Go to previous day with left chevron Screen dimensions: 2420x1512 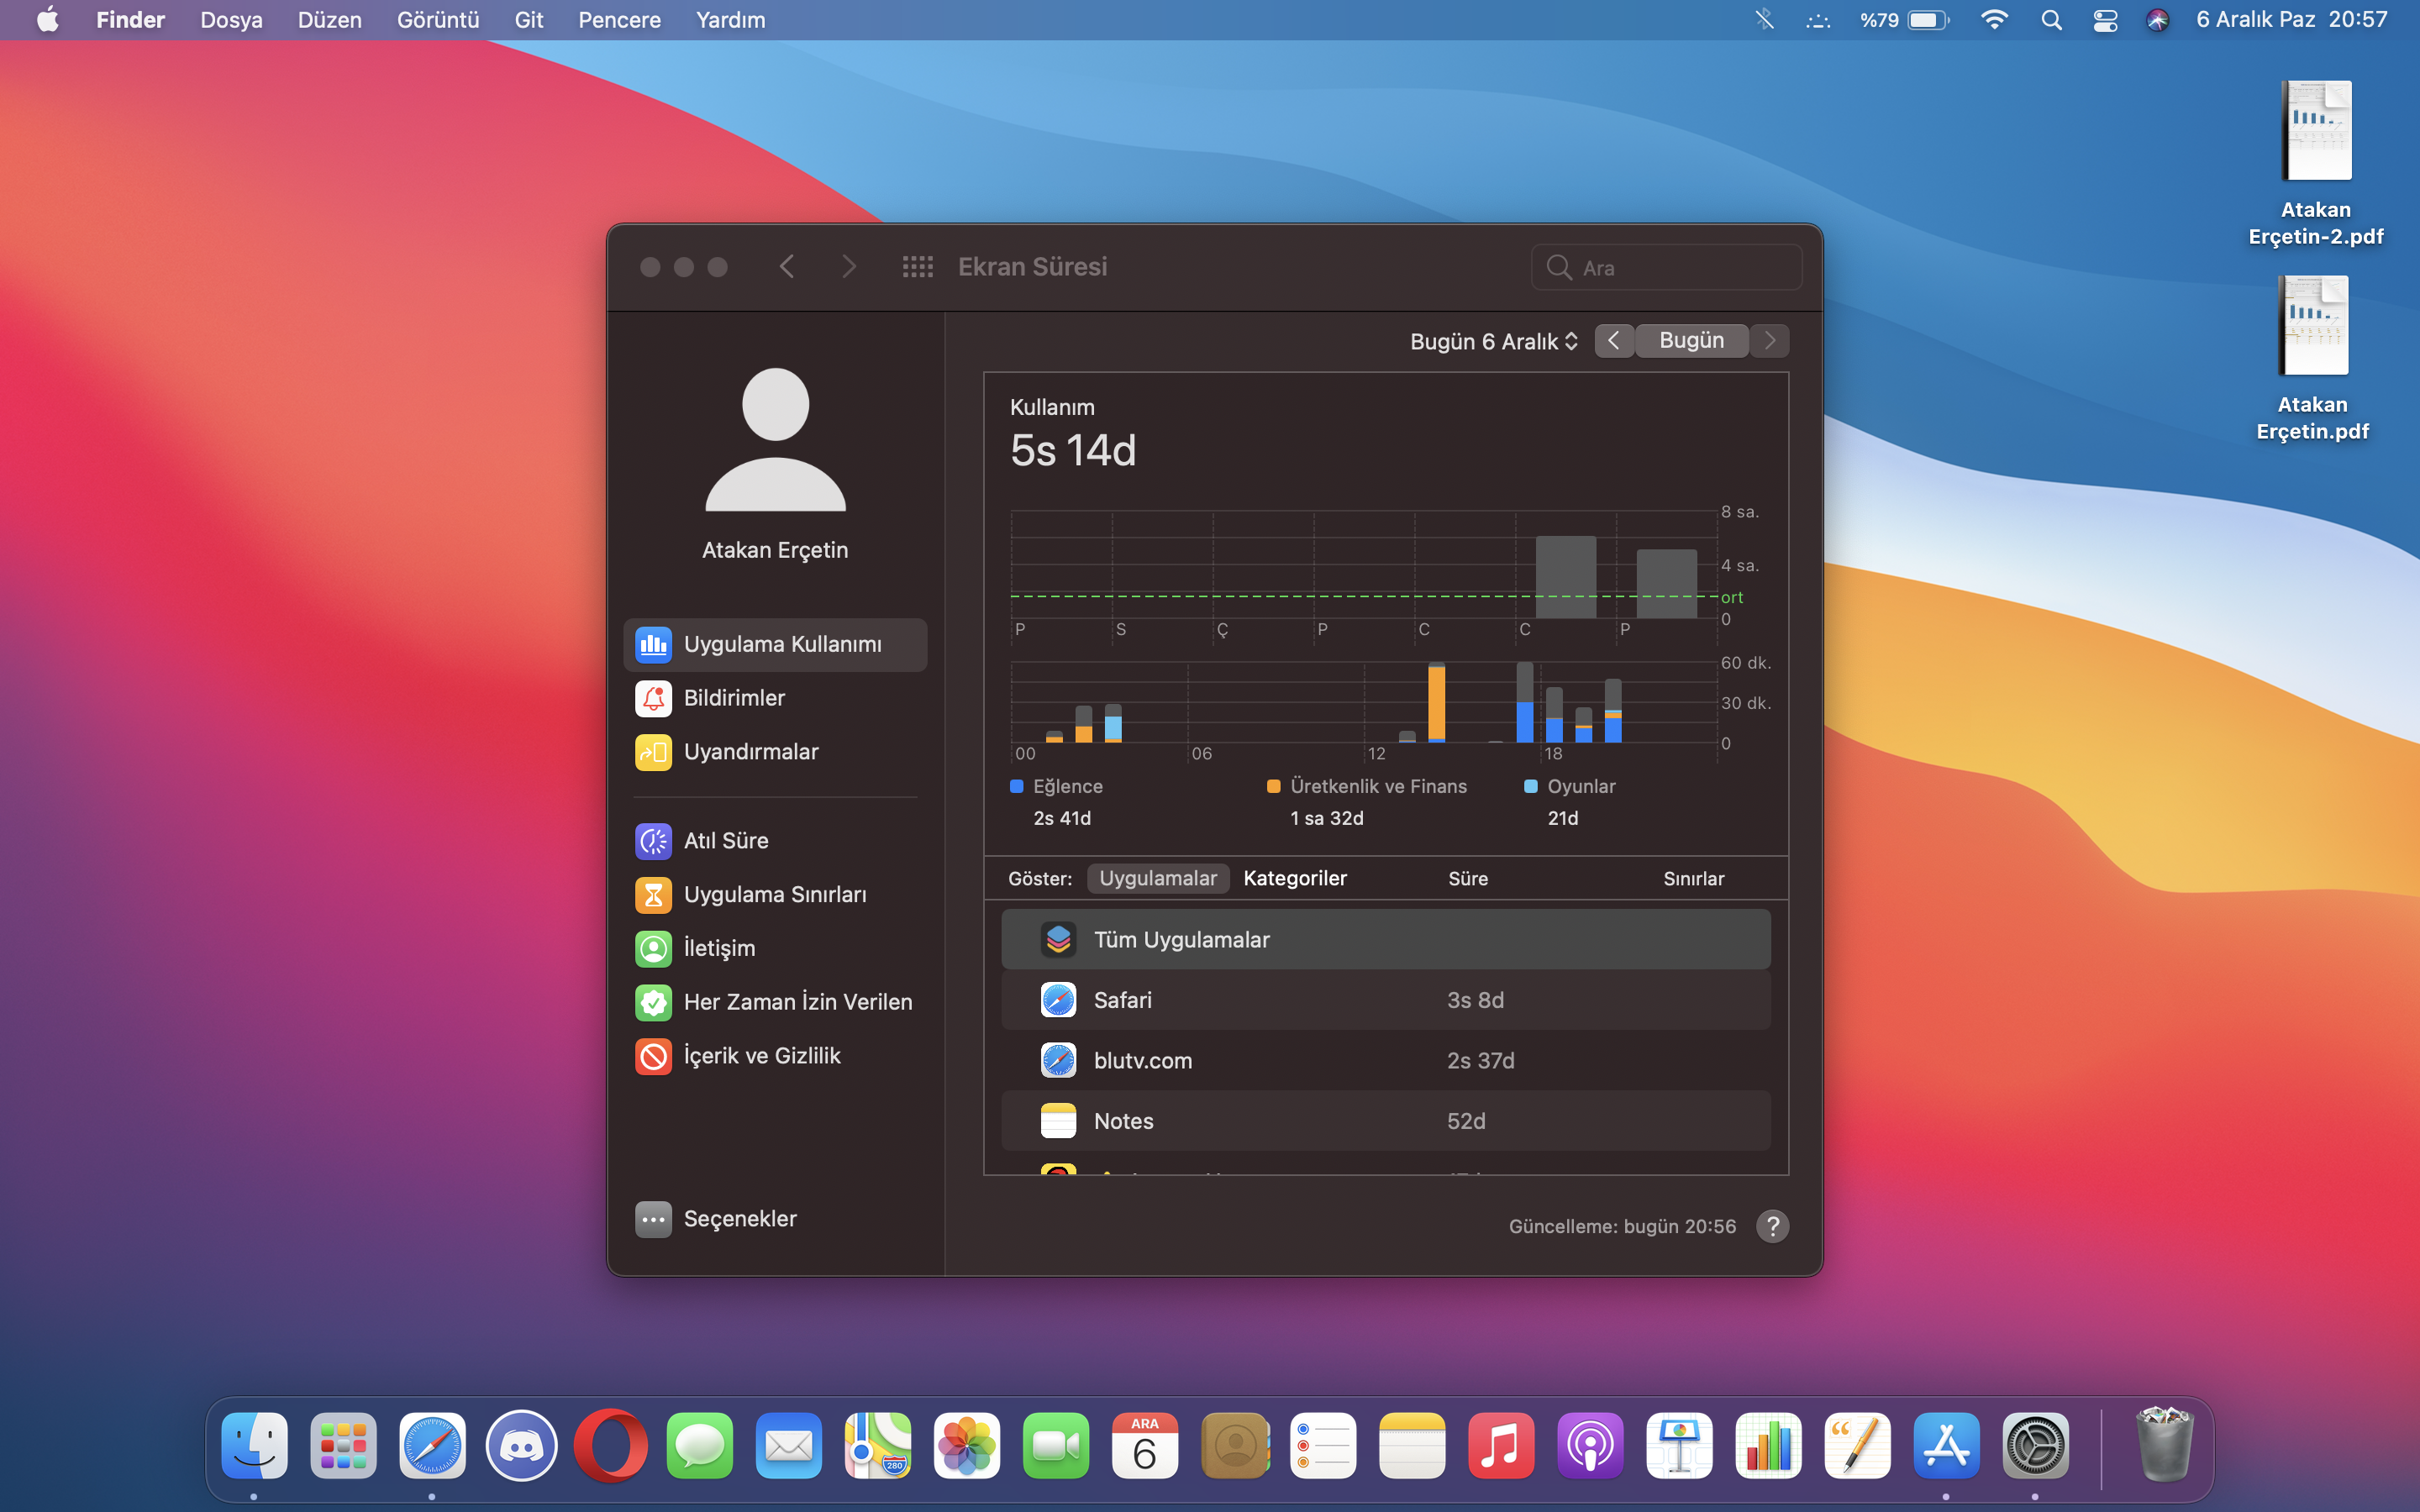1614,341
